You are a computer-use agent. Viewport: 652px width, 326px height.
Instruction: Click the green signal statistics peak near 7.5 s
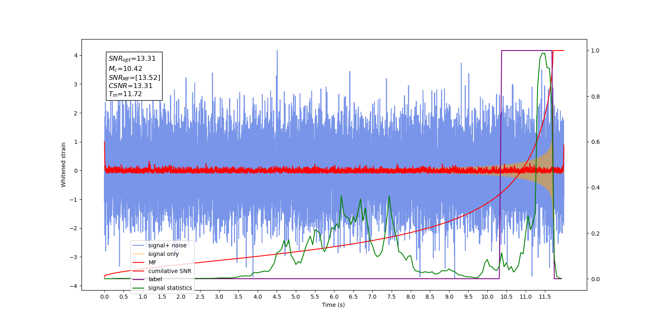pyautogui.click(x=389, y=196)
